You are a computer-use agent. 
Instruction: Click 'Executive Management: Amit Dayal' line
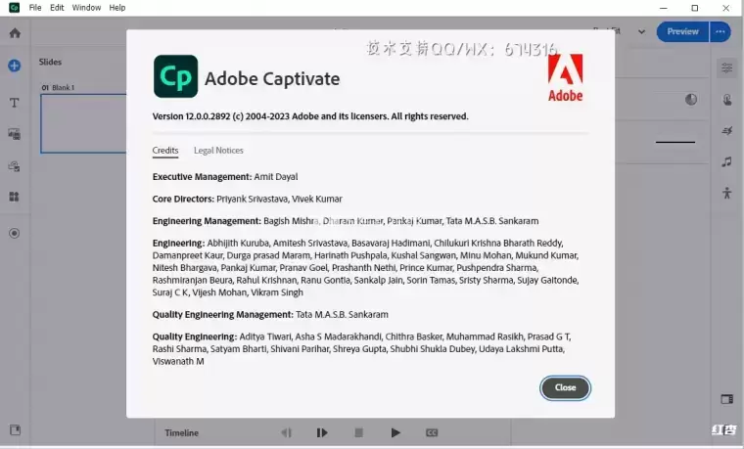[225, 177]
